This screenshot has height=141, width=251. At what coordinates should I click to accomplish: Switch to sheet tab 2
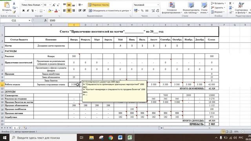[20, 128]
